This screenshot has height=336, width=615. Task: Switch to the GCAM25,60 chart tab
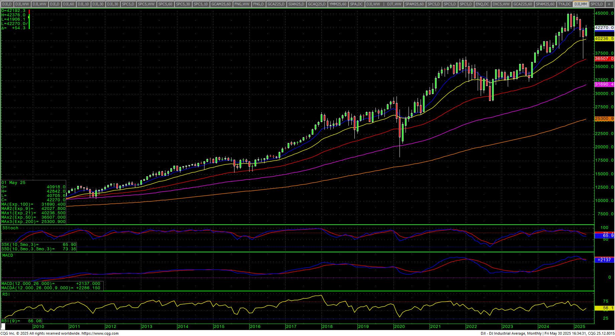click(221, 4)
